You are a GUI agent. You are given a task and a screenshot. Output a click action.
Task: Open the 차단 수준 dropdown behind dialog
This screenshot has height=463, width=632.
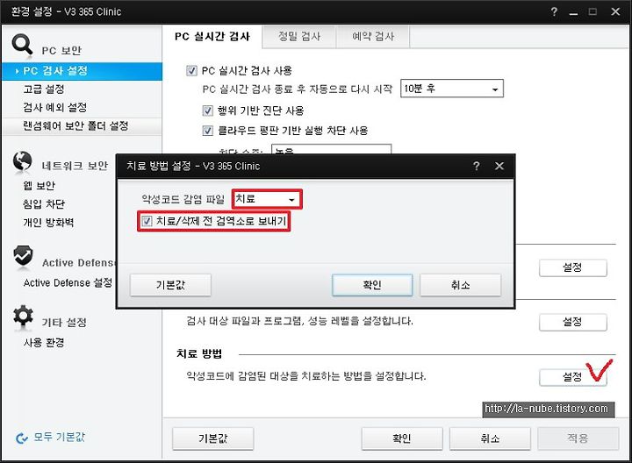coord(331,149)
